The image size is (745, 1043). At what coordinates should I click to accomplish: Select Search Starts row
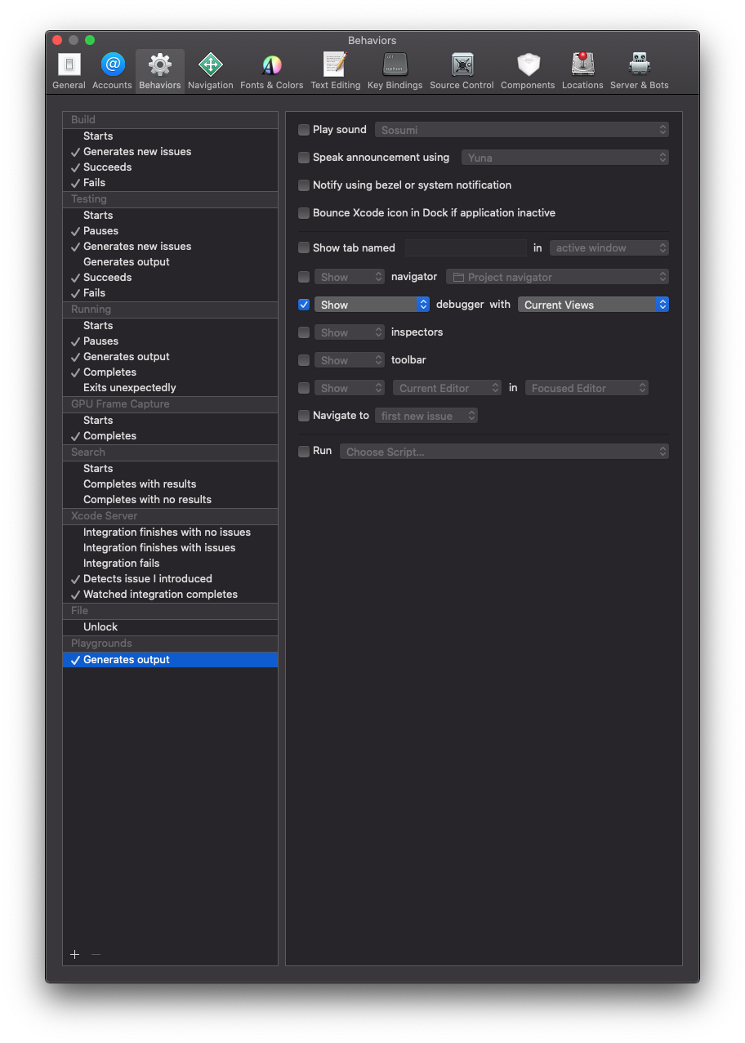[x=170, y=469]
